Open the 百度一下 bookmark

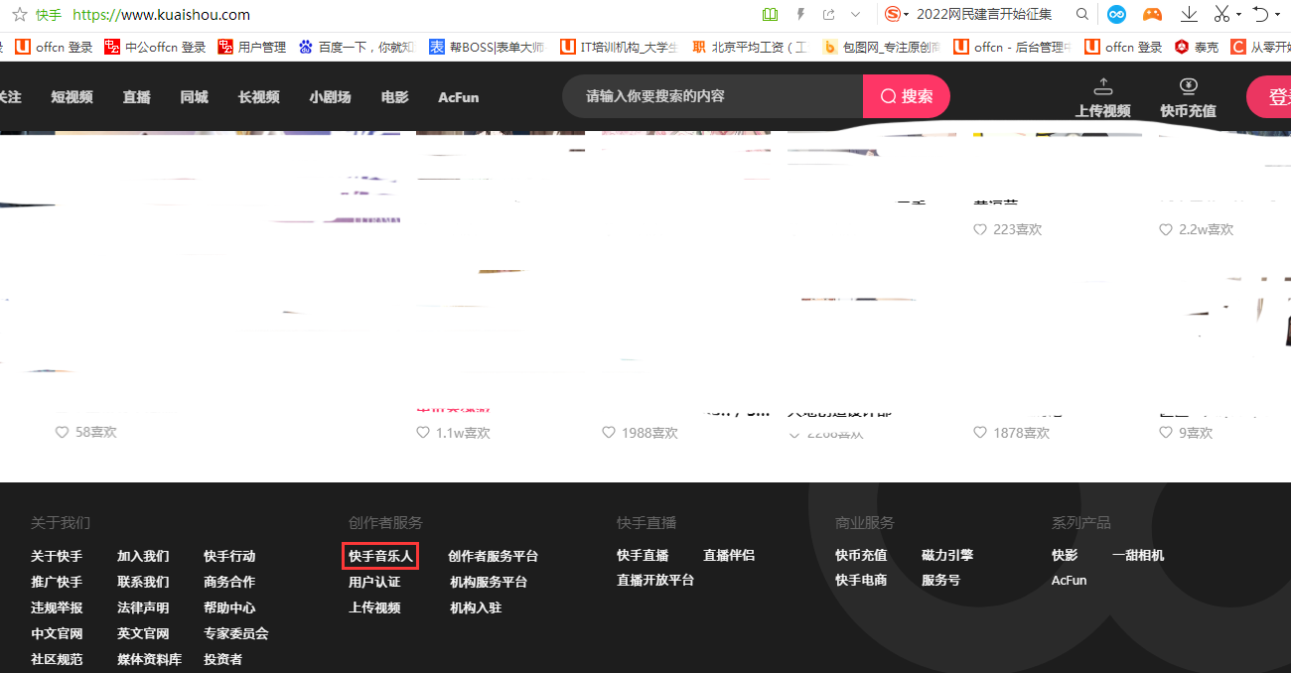357,47
